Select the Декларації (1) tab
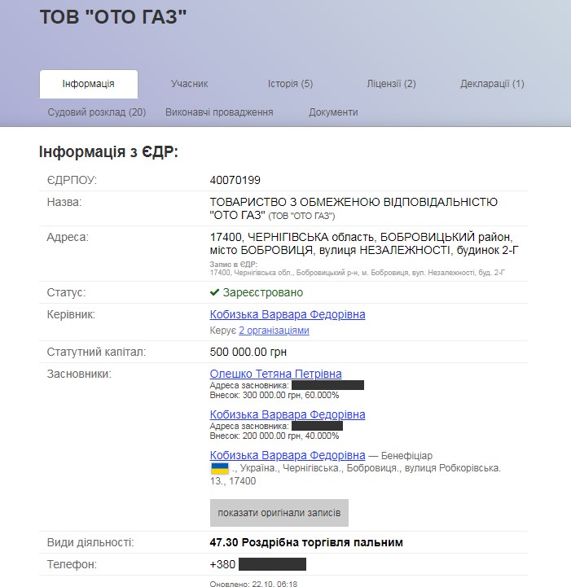571x587 pixels. pyautogui.click(x=492, y=84)
